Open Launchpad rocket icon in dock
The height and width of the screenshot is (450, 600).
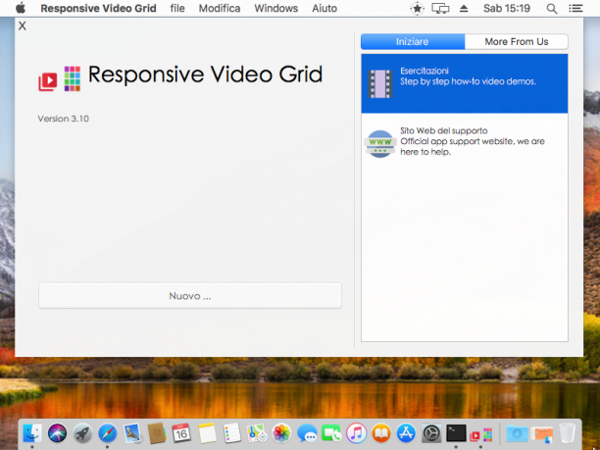point(82,433)
